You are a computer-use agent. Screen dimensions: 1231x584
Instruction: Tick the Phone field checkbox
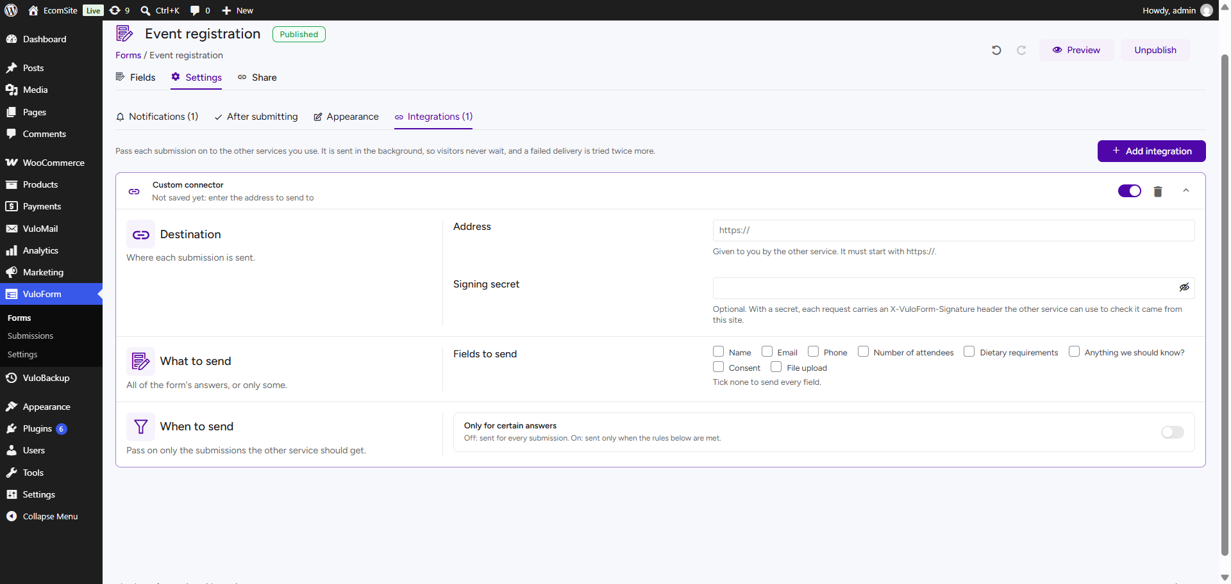click(x=813, y=352)
